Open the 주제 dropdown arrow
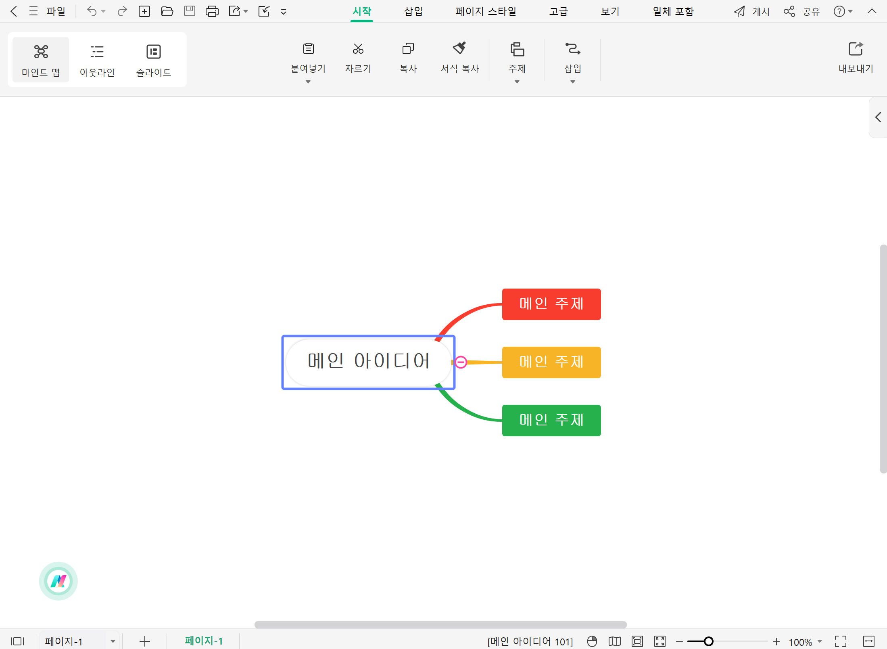This screenshot has width=887, height=649. (x=517, y=82)
